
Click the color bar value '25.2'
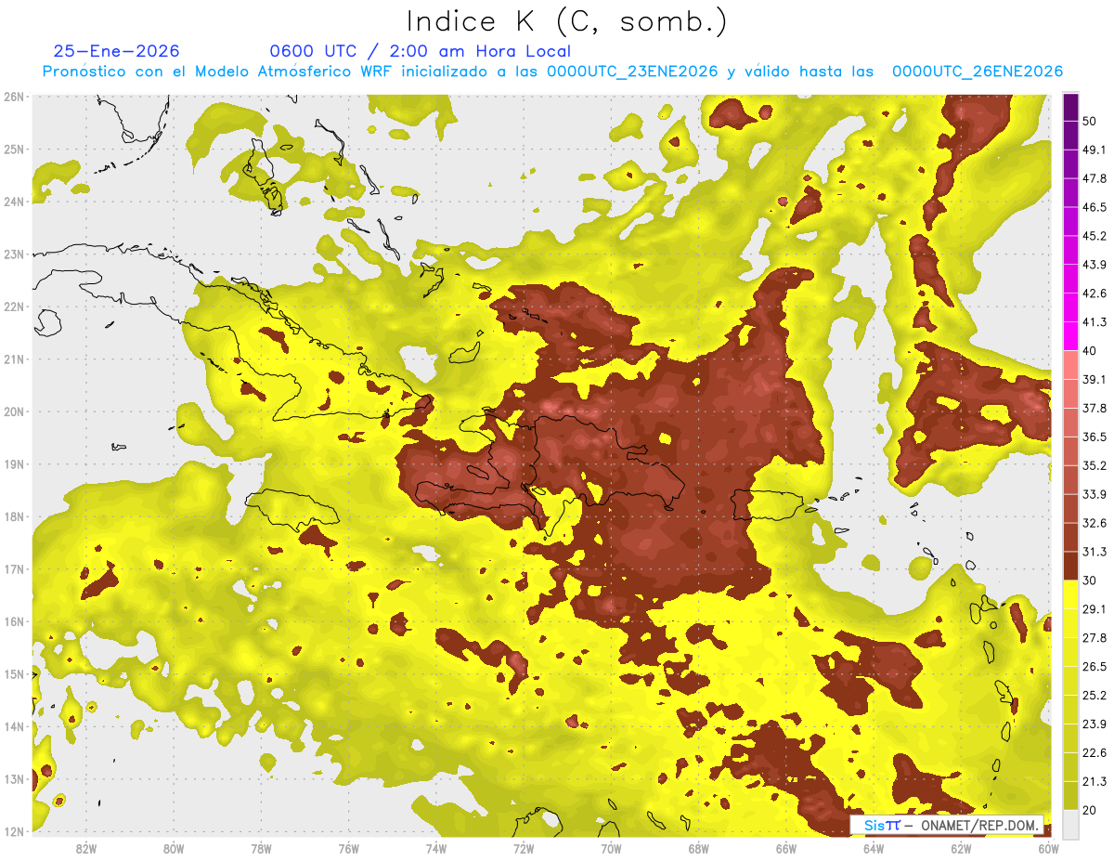coord(1095,695)
